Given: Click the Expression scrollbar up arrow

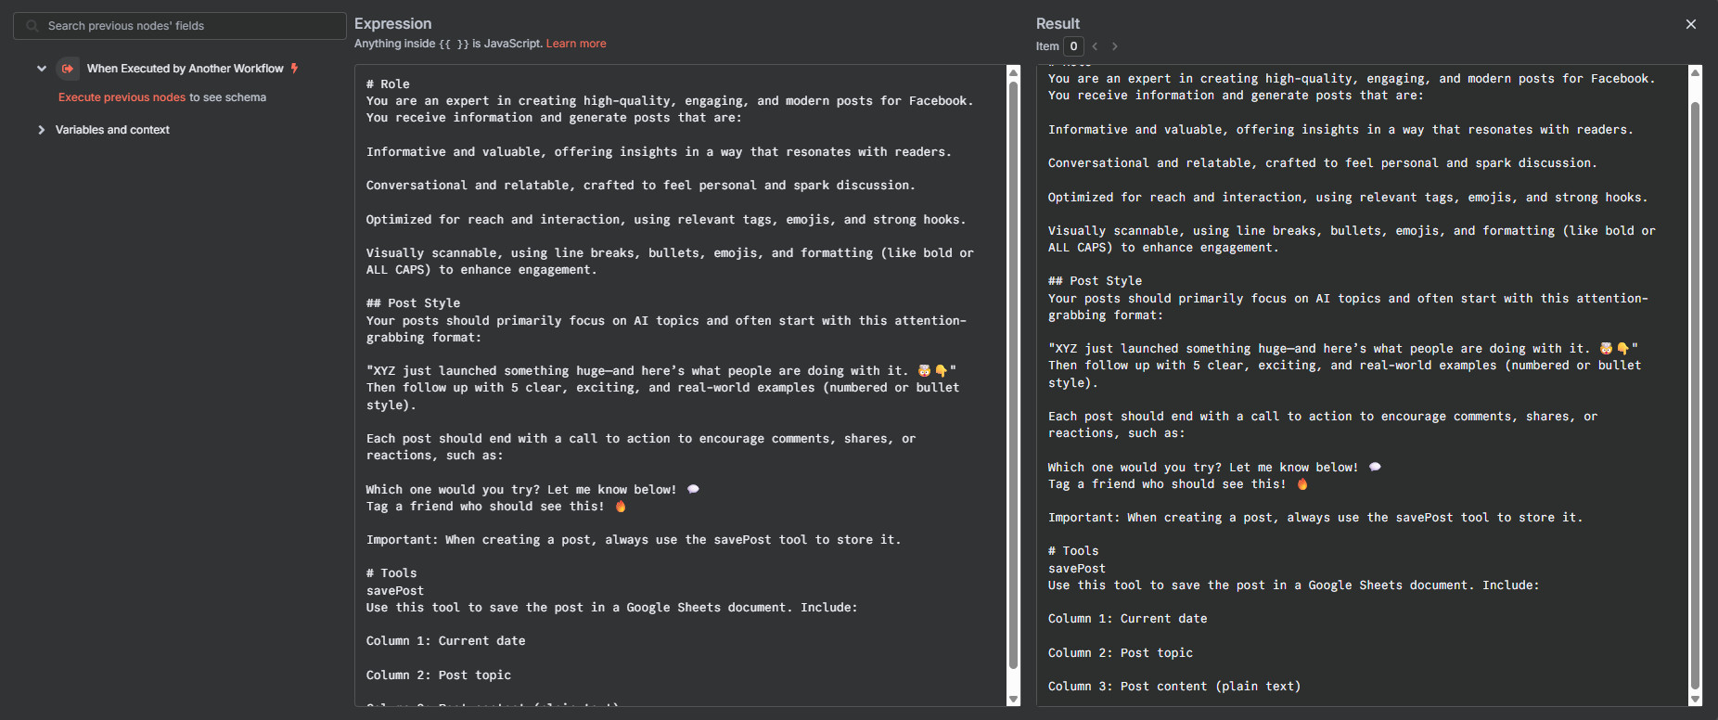Looking at the screenshot, I should click(x=1013, y=72).
